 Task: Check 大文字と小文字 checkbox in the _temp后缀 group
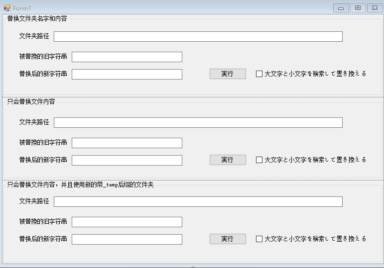coord(259,239)
